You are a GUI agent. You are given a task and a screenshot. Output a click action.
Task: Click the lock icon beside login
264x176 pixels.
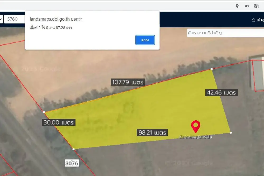tap(253, 20)
